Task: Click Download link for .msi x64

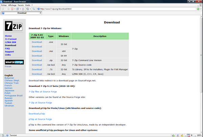Action: coord(37,51)
